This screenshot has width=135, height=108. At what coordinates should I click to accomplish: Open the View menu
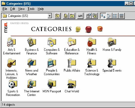21,9
